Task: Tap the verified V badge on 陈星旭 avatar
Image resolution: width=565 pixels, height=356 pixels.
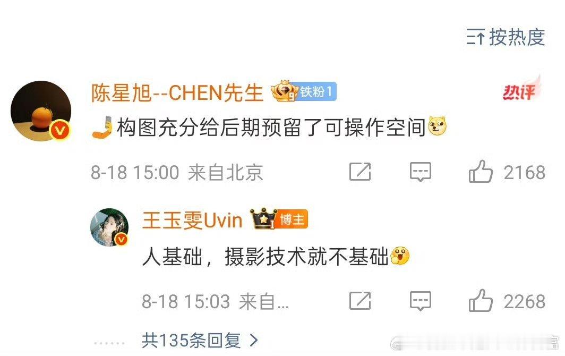Action: 59,130
